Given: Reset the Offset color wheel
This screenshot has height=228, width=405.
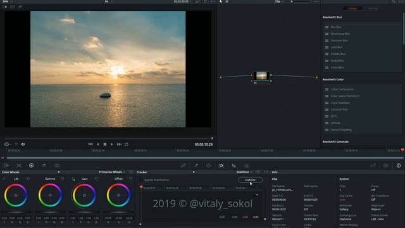Looking at the screenshot, I should coord(131,179).
